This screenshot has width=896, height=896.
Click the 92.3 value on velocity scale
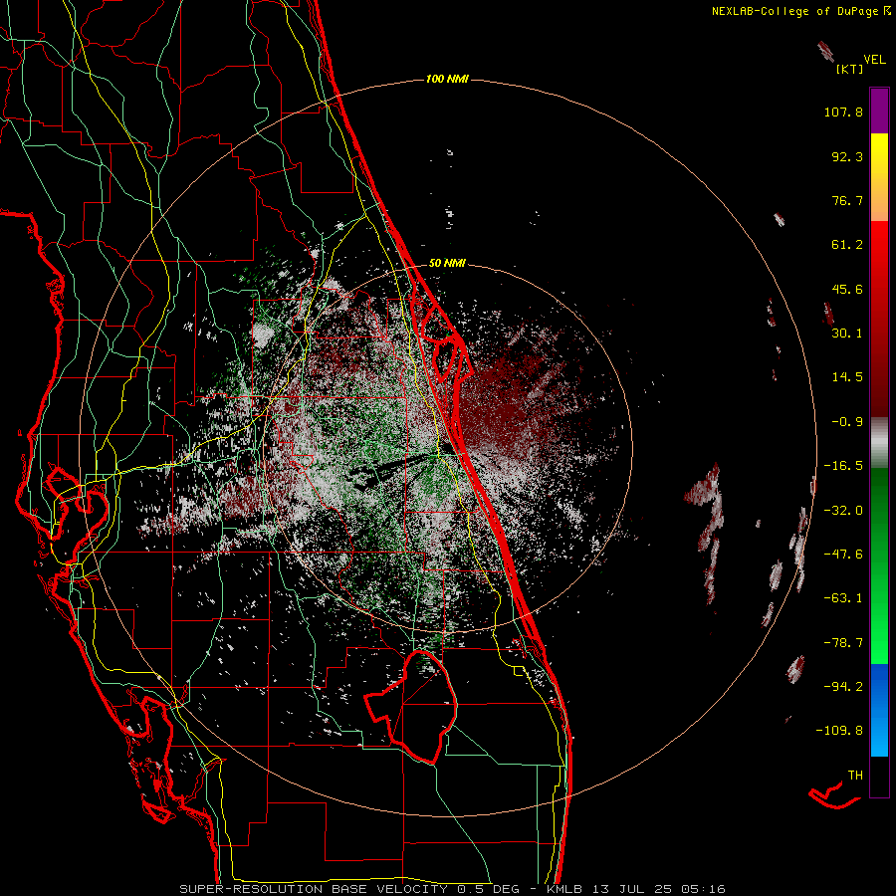[x=847, y=156]
